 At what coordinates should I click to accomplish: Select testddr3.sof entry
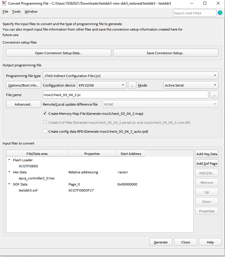28,190
